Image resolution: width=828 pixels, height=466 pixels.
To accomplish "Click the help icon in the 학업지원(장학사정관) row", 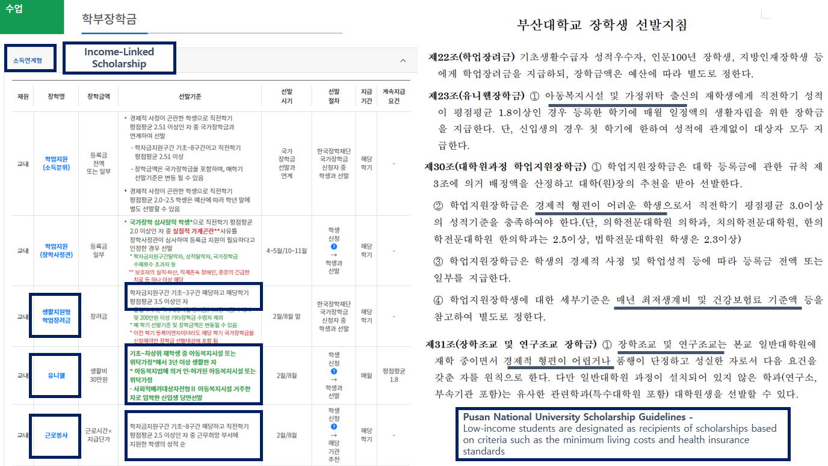I will [x=333, y=246].
